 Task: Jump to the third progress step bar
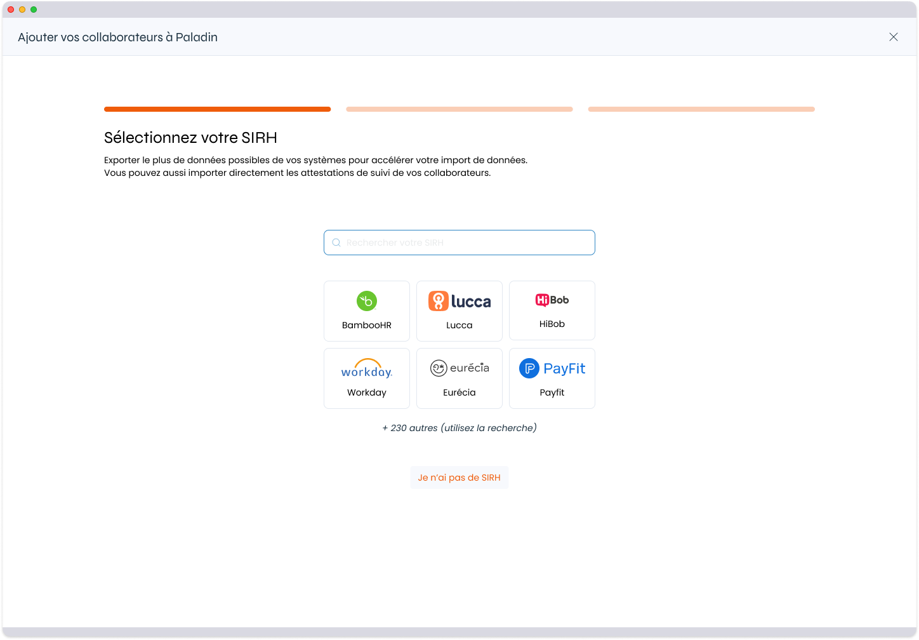point(701,109)
